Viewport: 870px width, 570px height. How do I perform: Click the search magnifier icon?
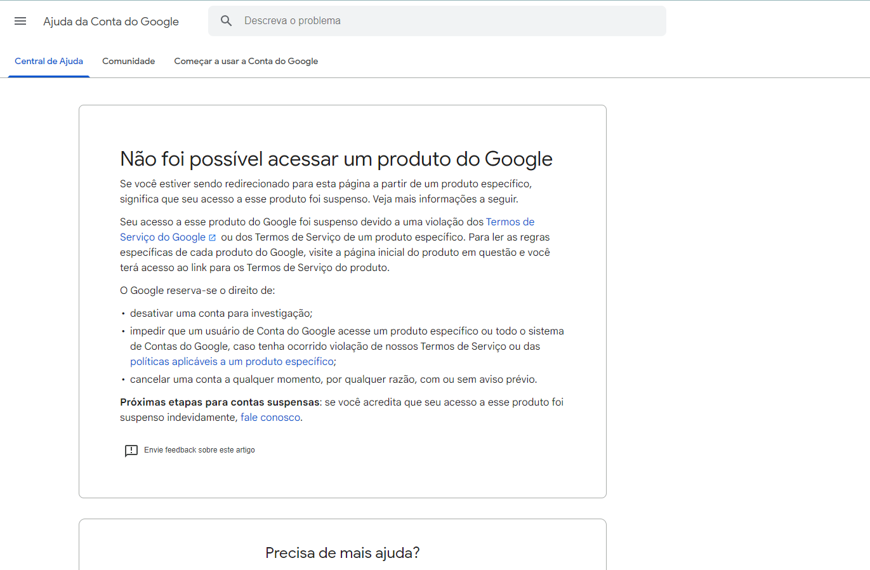(227, 21)
